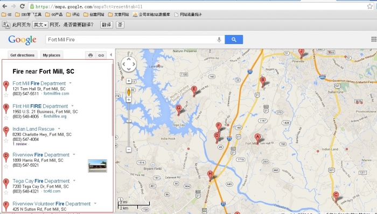Open the fortmillfire.com link
Screen dimensions: 377x214
pyautogui.click(x=56, y=94)
